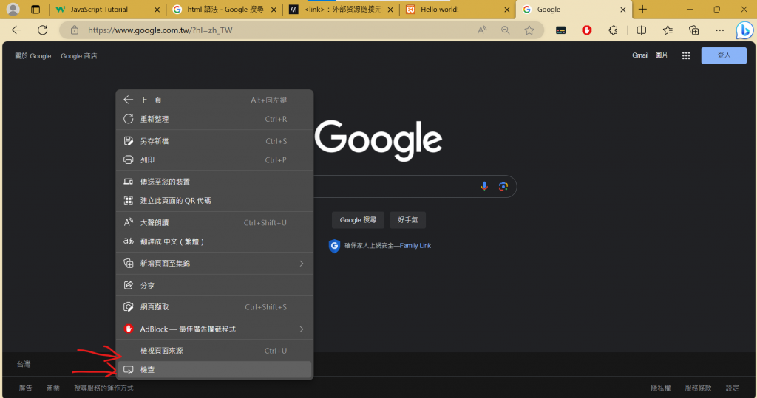The image size is (757, 398).
Task: Open the Gmail link
Action: click(x=640, y=55)
